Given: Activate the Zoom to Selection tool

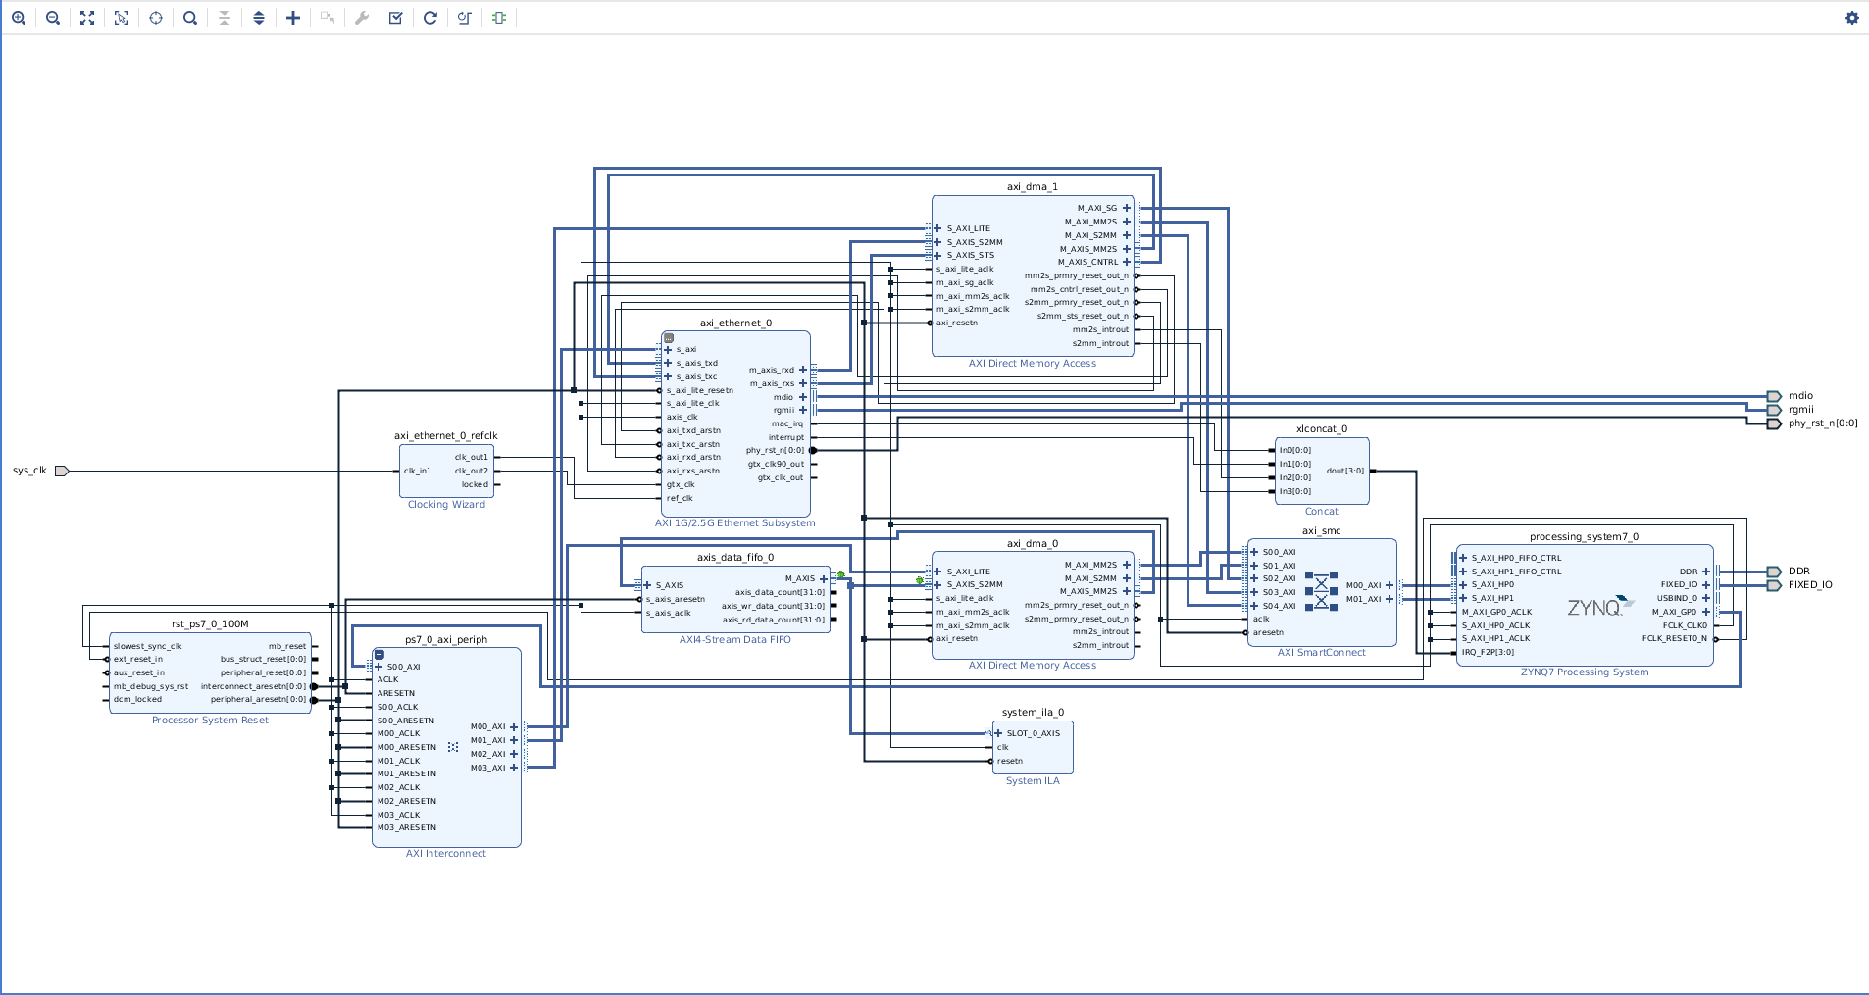Looking at the screenshot, I should [x=122, y=17].
